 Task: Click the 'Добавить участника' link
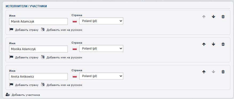point(26,95)
